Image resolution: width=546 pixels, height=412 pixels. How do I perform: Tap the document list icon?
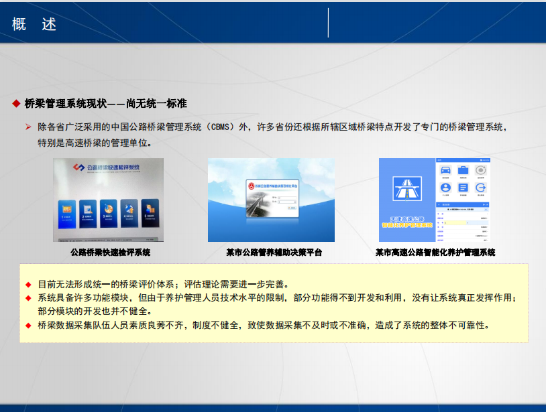point(463,189)
